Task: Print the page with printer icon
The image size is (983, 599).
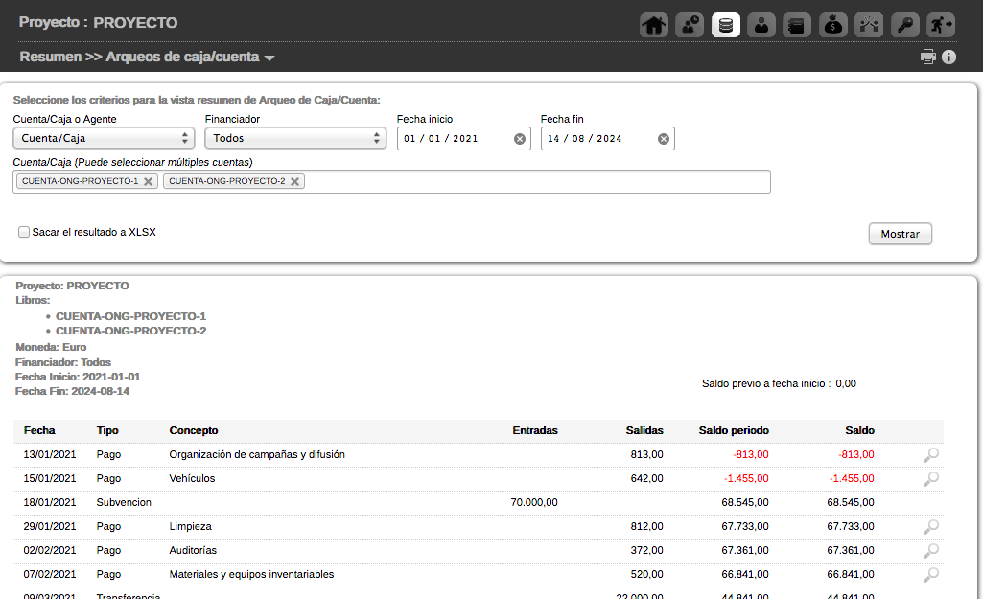Action: [928, 57]
